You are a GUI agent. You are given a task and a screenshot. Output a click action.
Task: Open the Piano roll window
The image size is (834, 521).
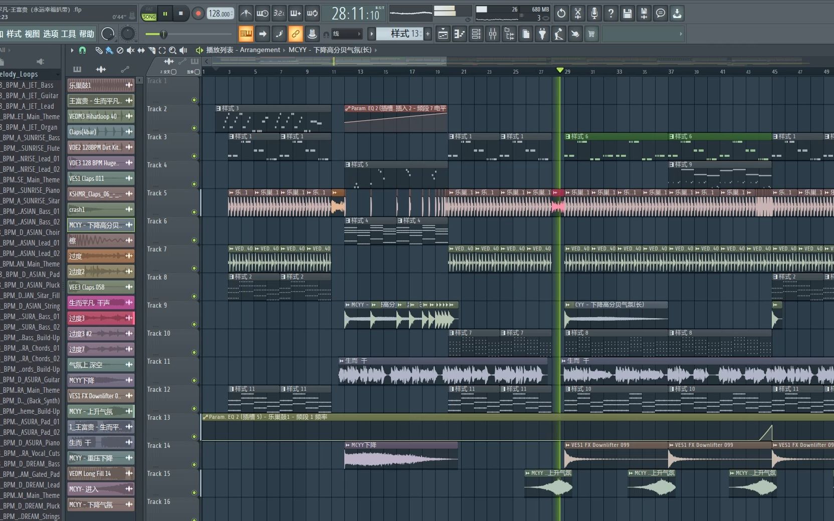click(460, 34)
